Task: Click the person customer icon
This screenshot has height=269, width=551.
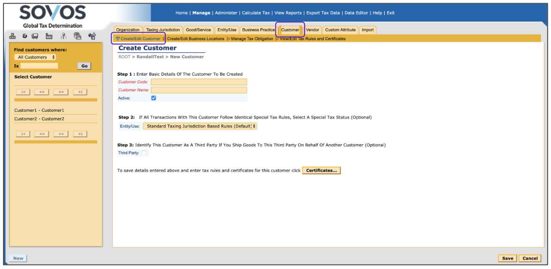Action: pos(63,36)
